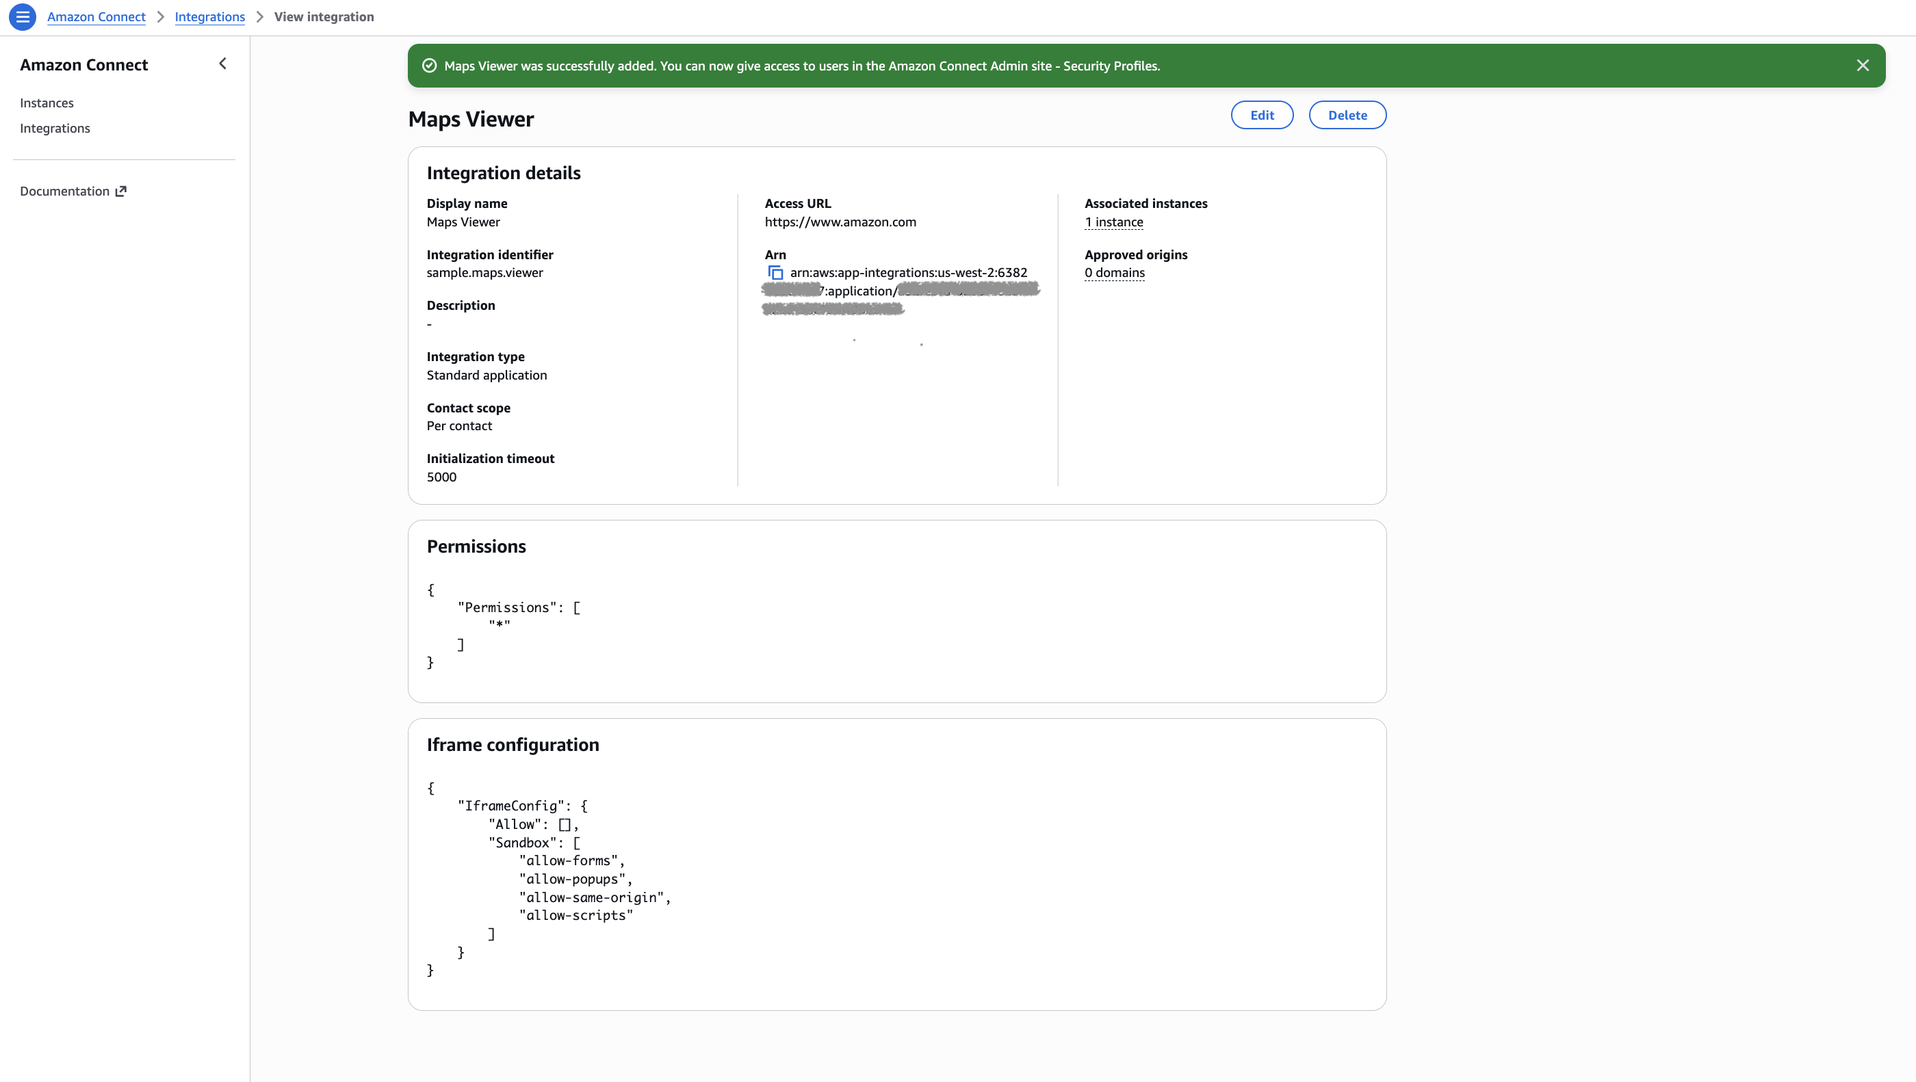This screenshot has height=1082, width=1916.
Task: Dismiss the success notification banner
Action: click(x=1863, y=66)
